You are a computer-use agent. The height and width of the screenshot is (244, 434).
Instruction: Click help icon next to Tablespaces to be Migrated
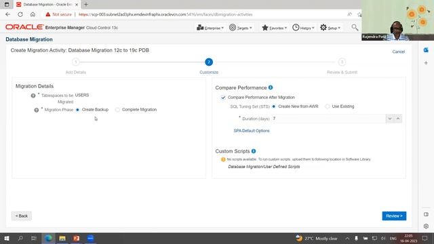33,96
